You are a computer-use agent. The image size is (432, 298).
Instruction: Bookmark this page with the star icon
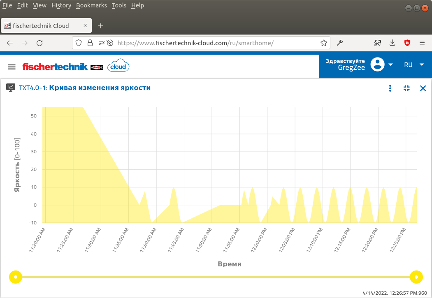[324, 43]
